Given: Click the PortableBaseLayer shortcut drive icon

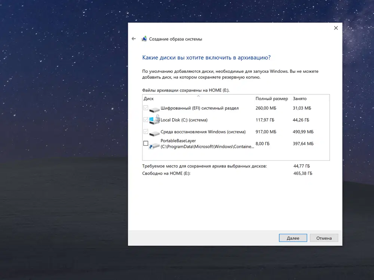Looking at the screenshot, I should [x=154, y=146].
